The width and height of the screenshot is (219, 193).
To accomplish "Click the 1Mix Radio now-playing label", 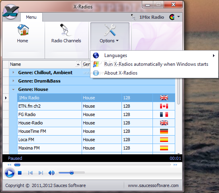I will coord(152,17).
